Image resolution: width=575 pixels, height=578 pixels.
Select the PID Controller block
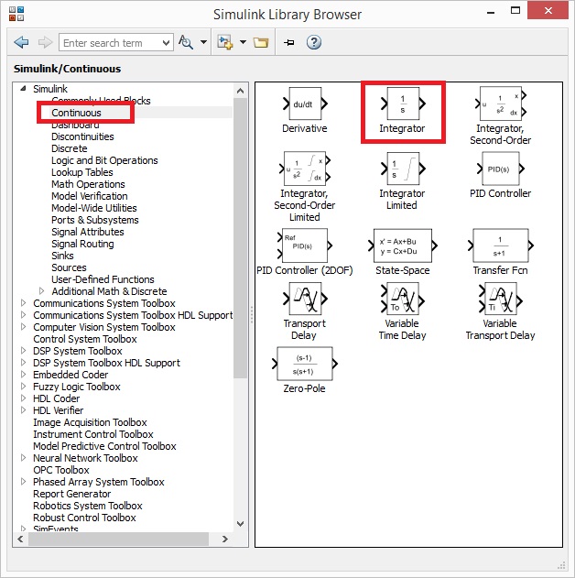click(x=500, y=169)
